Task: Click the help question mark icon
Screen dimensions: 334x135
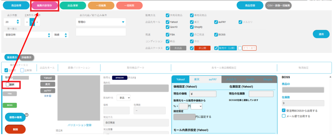Action: tap(26, 115)
